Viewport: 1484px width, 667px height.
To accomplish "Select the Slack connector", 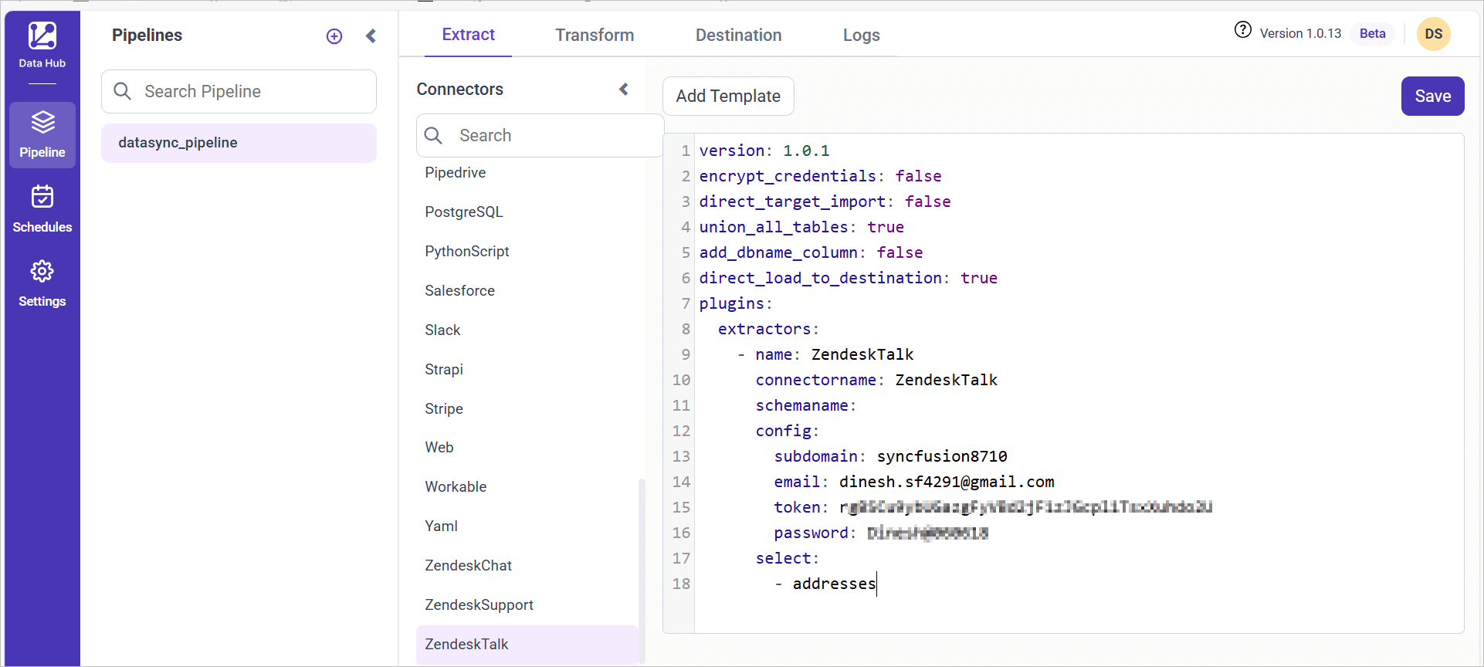I will point(442,330).
